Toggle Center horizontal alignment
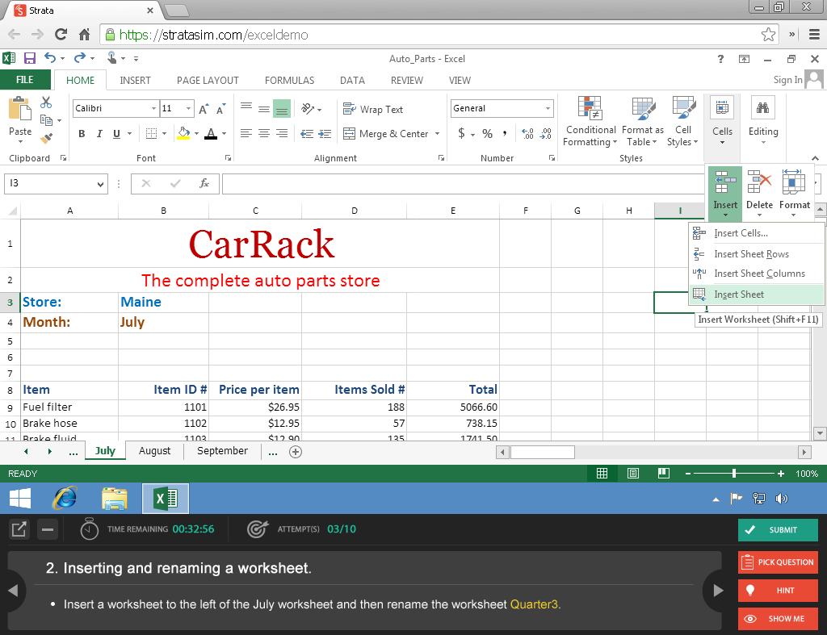The width and height of the screenshot is (827, 635). coord(264,134)
